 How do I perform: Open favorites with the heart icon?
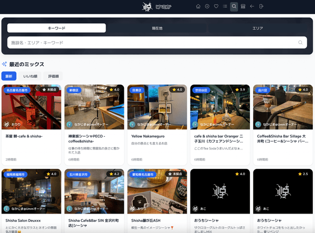click(216, 6)
